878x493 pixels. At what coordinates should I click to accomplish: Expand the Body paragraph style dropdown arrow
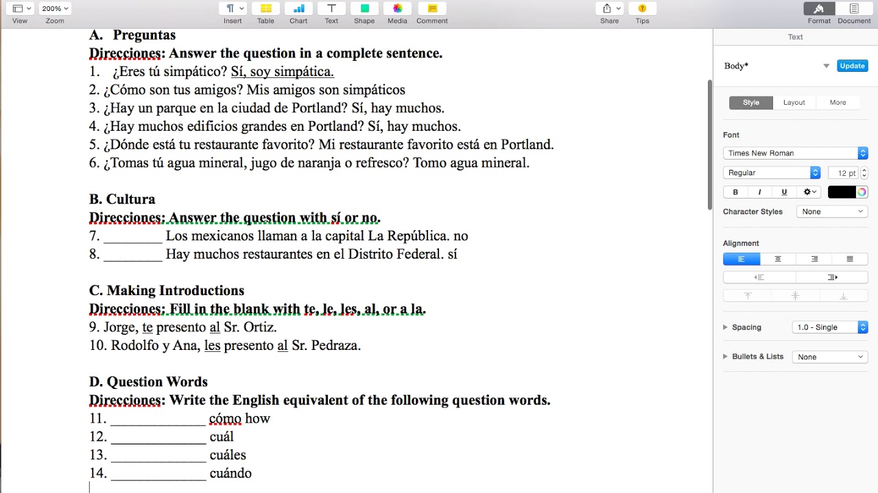(826, 66)
